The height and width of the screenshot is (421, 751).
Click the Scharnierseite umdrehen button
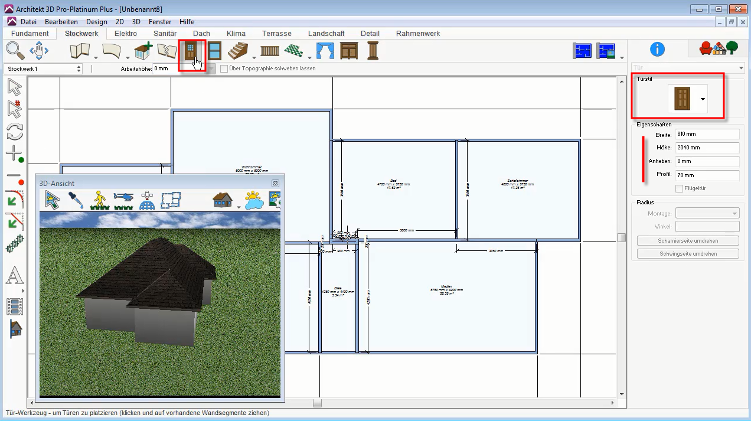tap(688, 241)
